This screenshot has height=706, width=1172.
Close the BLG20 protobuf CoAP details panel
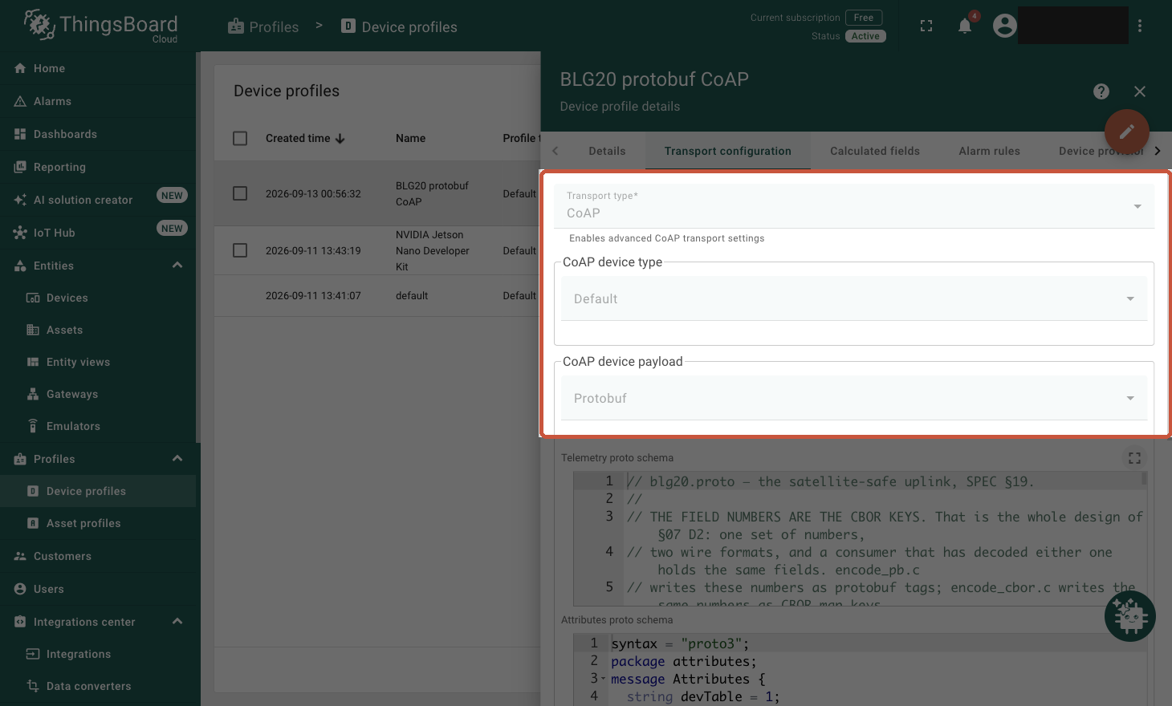click(1140, 91)
